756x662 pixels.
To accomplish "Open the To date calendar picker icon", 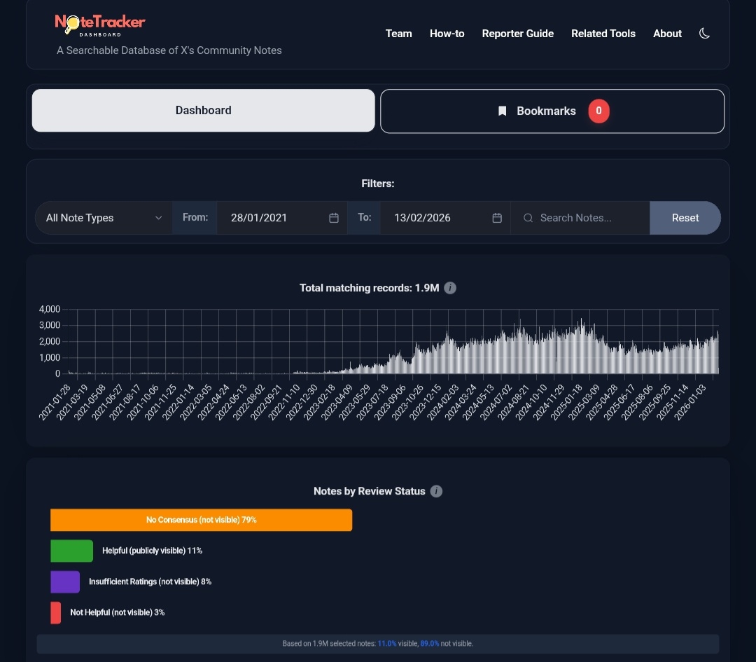I will coord(497,218).
